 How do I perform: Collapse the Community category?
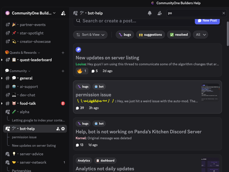pyautogui.click(x=18, y=71)
